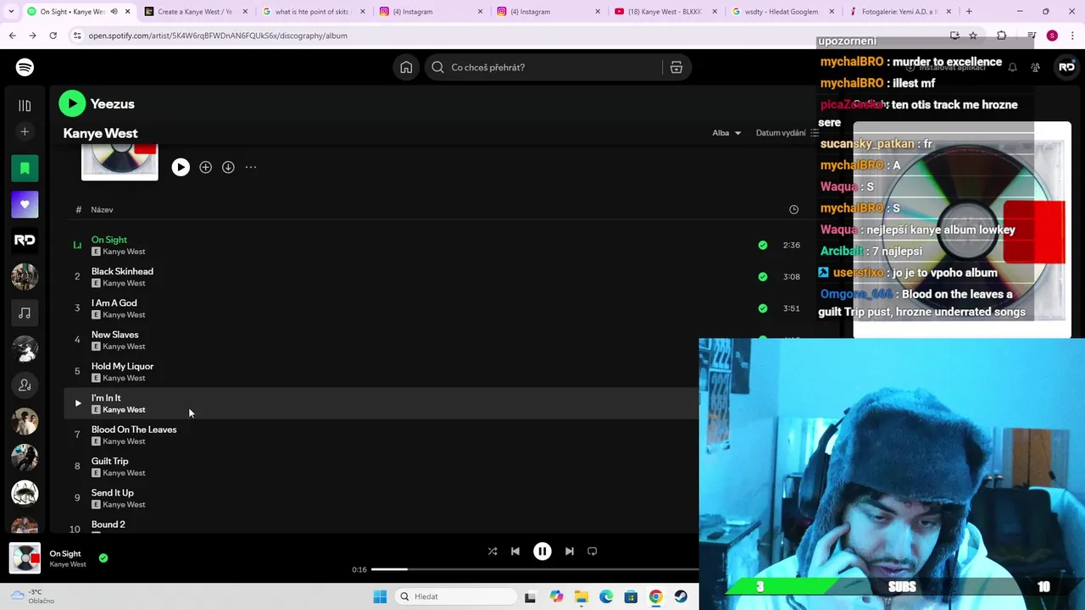Select the track Blood On The Leaves

[x=134, y=430]
